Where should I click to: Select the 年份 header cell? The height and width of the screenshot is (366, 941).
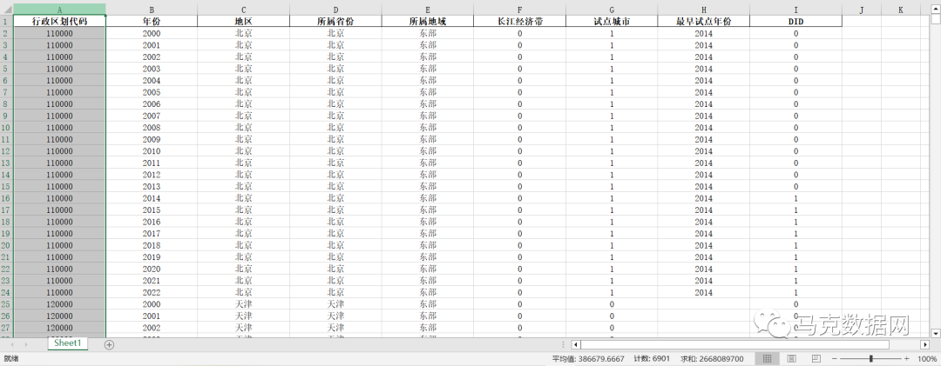click(x=152, y=21)
